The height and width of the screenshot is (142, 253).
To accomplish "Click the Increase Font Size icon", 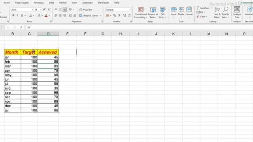I will [x=44, y=9].
